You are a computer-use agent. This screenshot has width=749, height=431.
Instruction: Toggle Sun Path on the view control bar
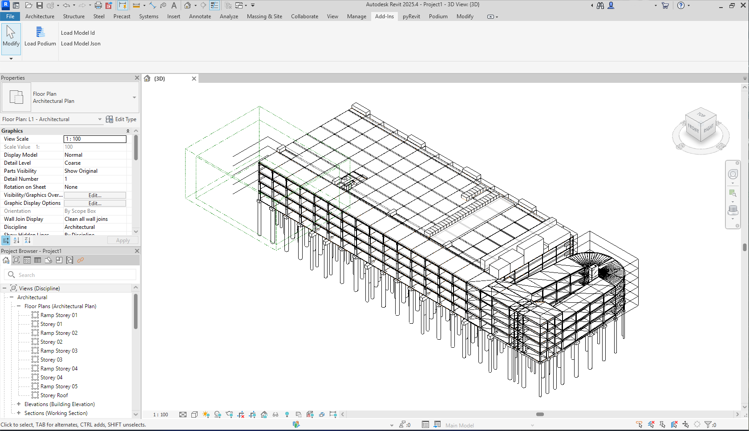point(206,415)
